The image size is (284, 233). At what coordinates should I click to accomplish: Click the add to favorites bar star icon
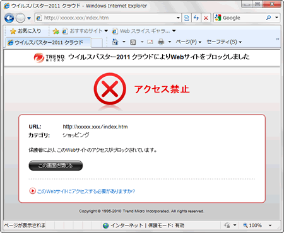tap(56, 31)
